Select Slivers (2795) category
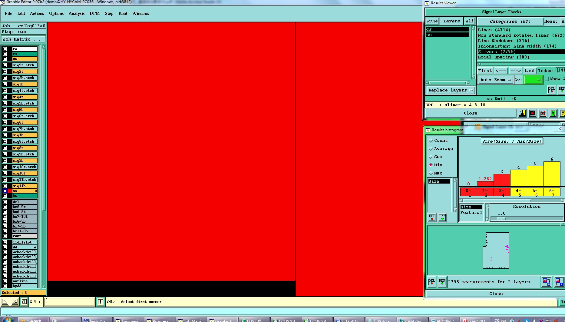Image resolution: width=565 pixels, height=322 pixels. click(521, 52)
